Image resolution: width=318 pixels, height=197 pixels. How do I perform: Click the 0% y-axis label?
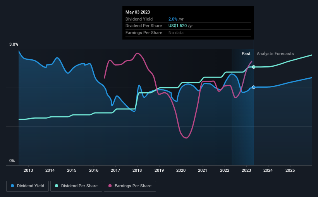[x=12, y=161]
